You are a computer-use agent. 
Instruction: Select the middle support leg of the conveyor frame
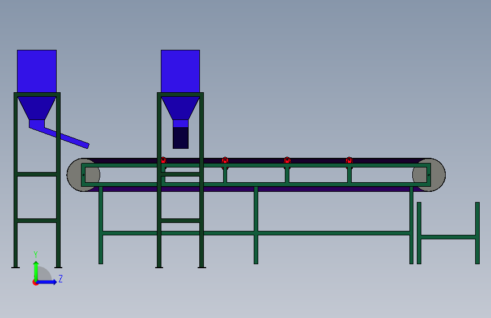click(256, 225)
